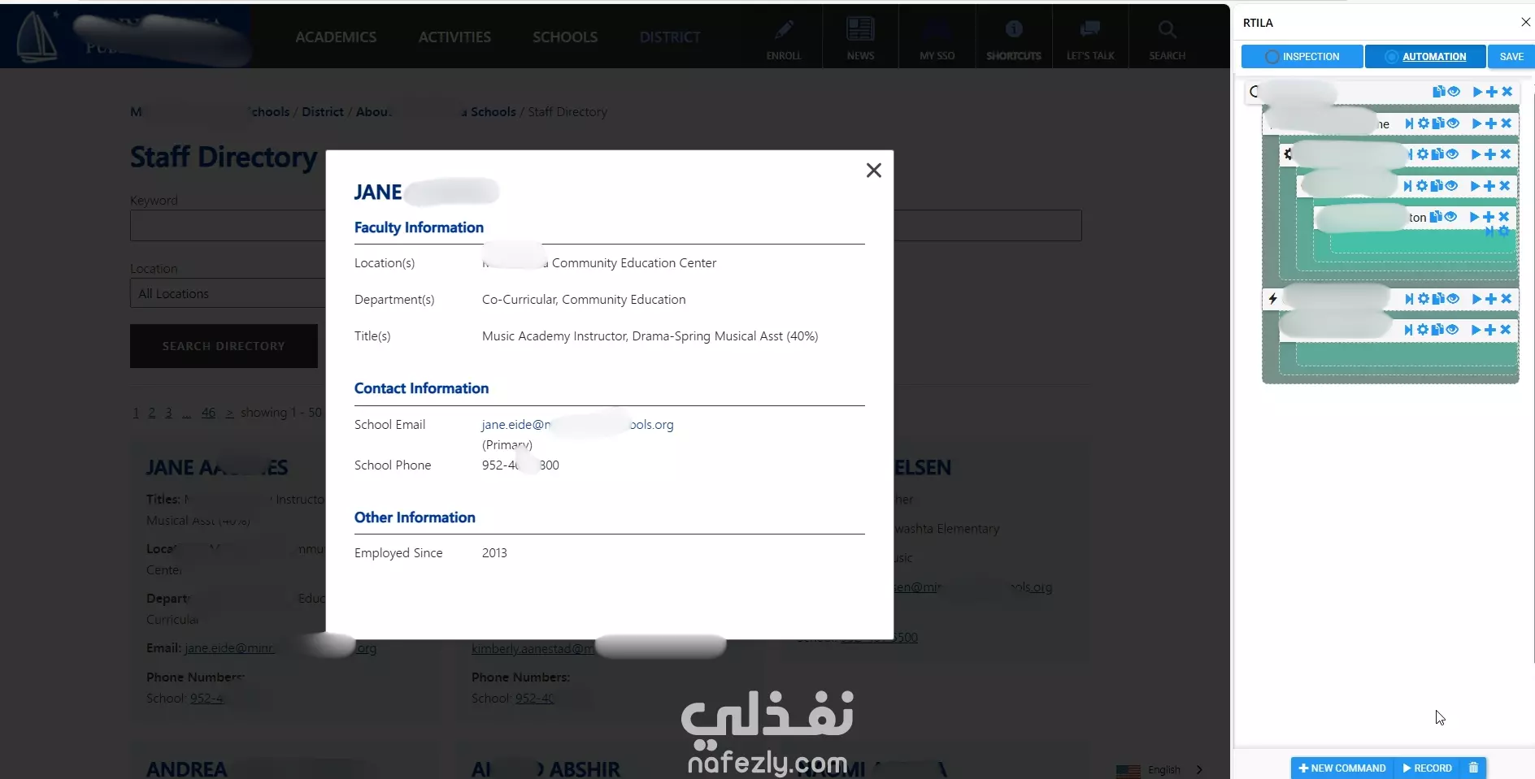The width and height of the screenshot is (1535, 779).
Task: Go to next results page arrow
Action: click(x=229, y=413)
